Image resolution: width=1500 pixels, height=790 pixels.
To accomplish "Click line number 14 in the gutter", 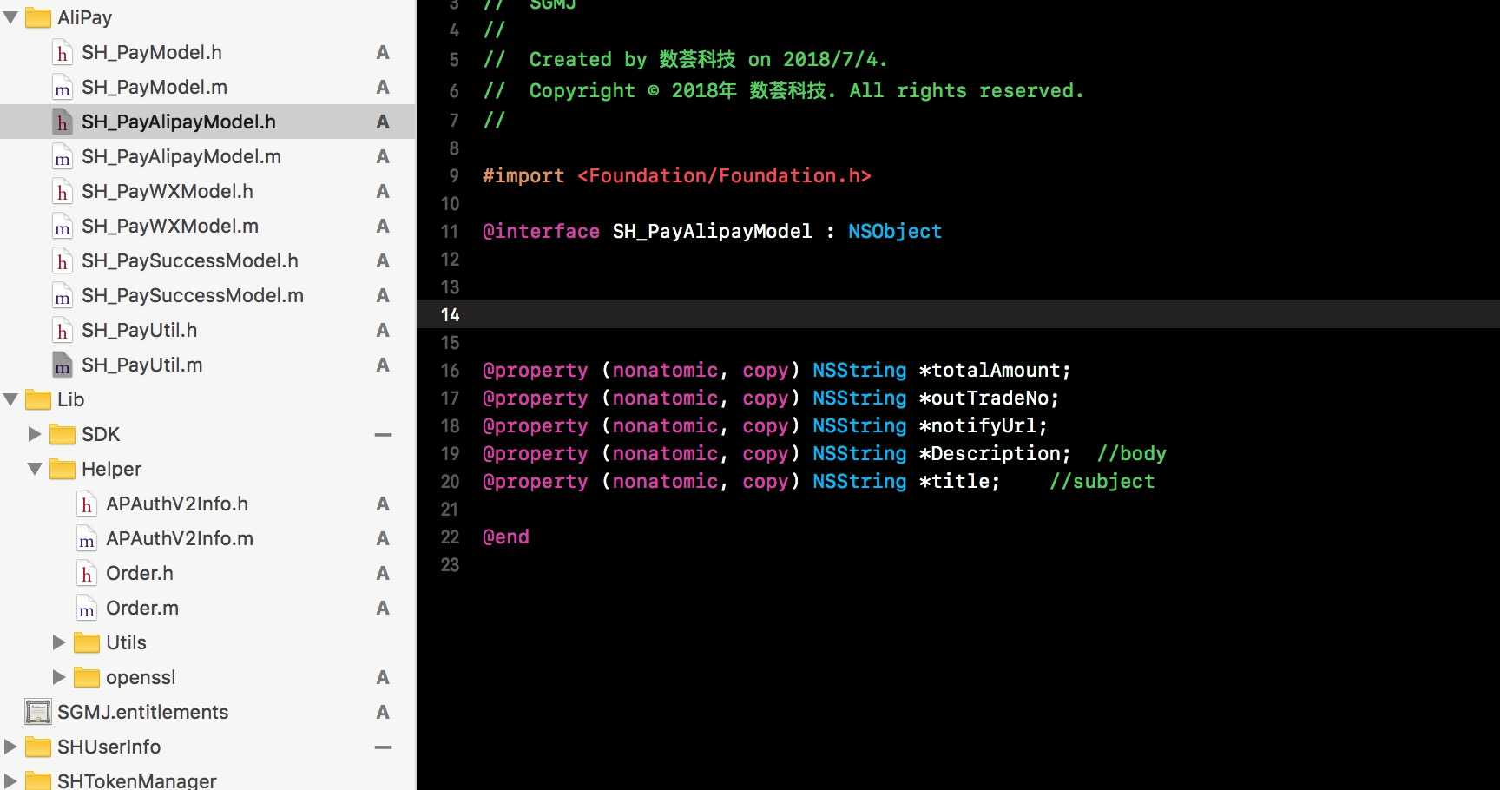I will pyautogui.click(x=450, y=314).
